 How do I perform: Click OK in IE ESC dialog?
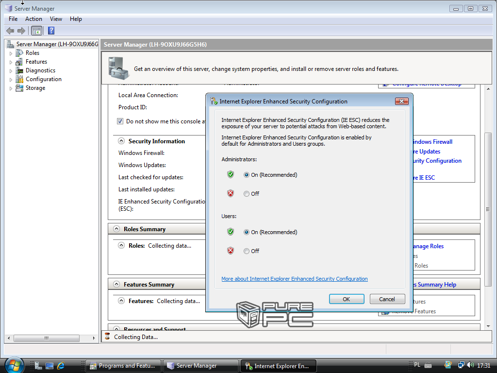click(x=347, y=299)
